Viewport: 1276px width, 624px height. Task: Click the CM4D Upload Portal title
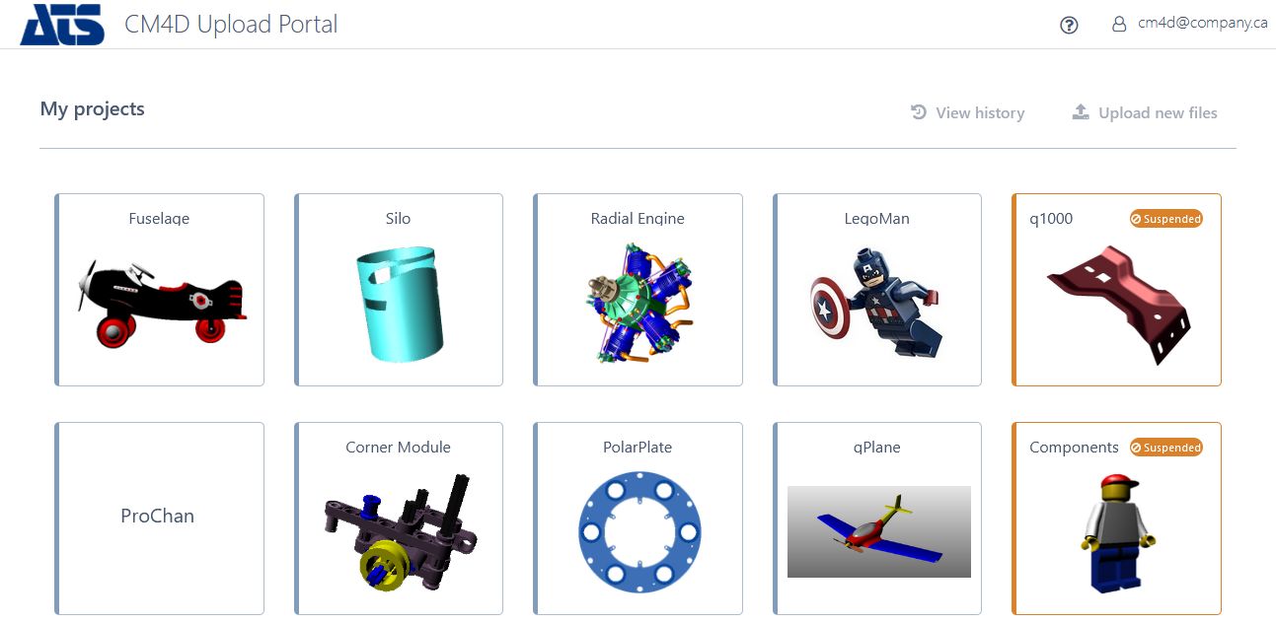231,25
